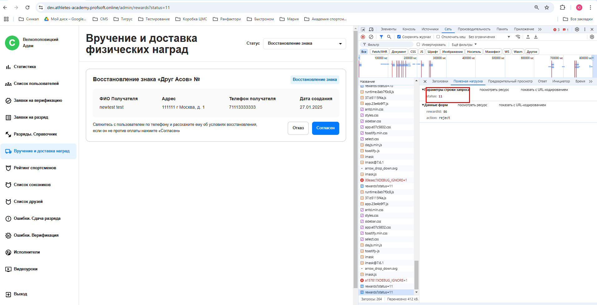
Task: Clear the network log
Action: pos(371,37)
